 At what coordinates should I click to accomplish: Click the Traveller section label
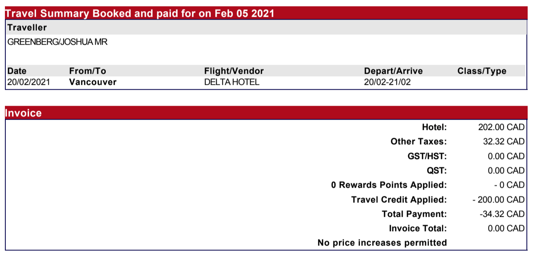pyautogui.click(x=27, y=28)
